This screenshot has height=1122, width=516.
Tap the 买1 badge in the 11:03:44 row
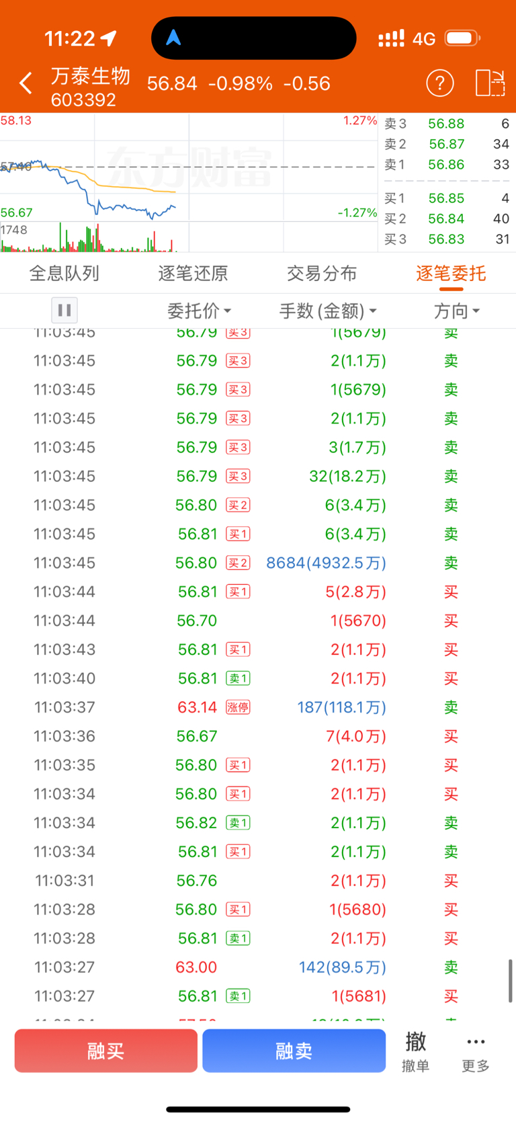[238, 592]
